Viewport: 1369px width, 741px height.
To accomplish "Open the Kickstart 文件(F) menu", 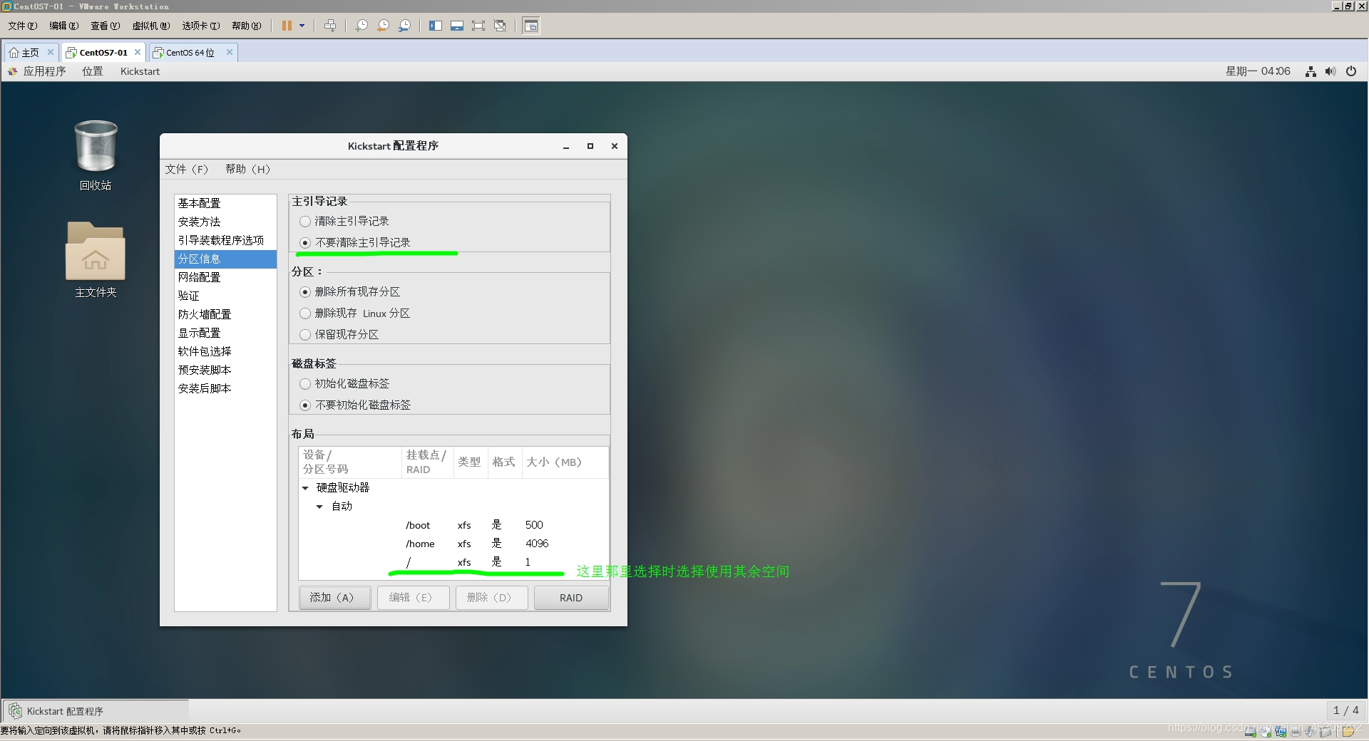I will tap(186, 169).
